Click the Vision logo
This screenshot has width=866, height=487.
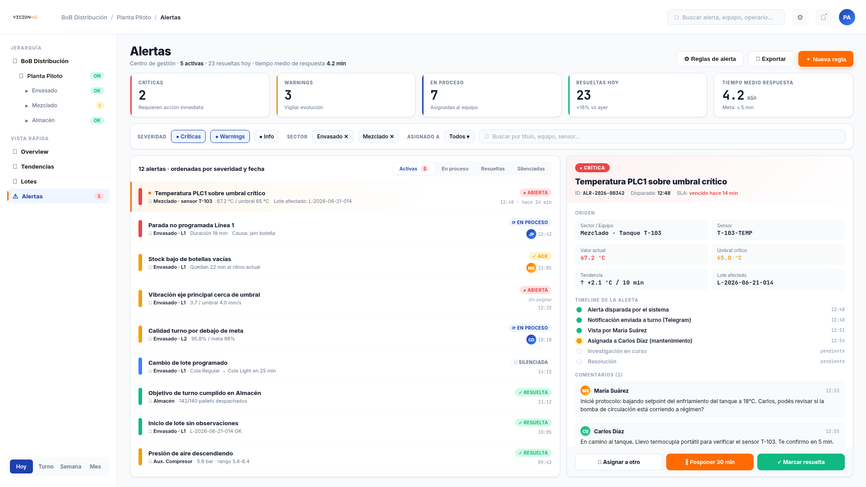click(25, 17)
